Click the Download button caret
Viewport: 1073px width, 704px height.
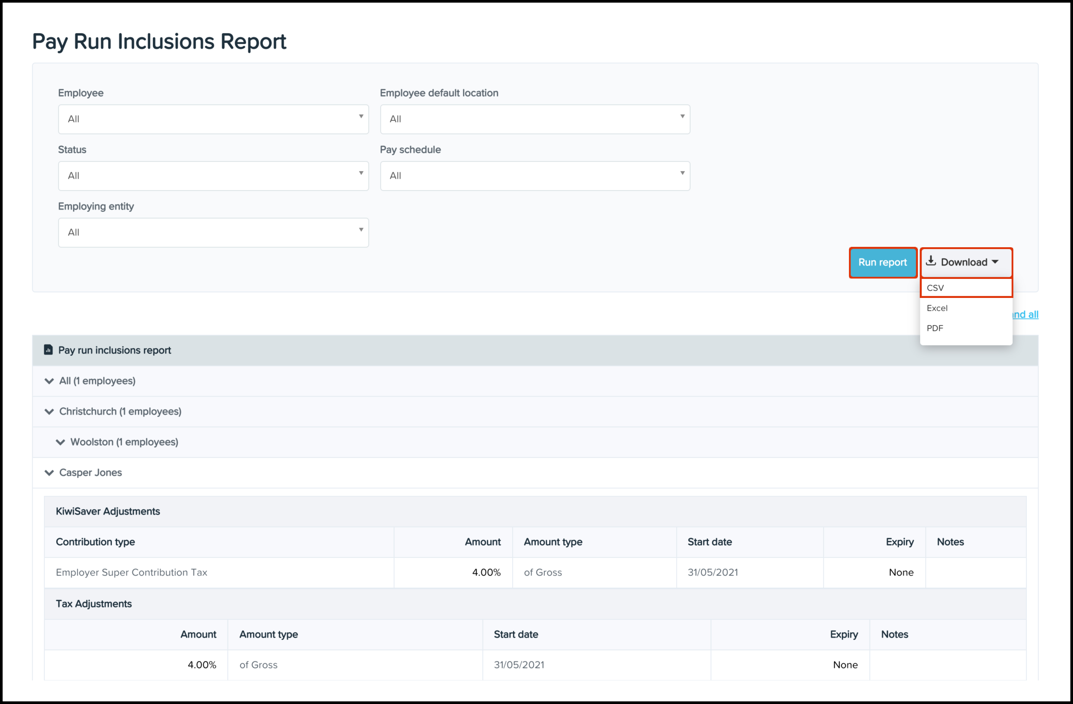pos(995,262)
